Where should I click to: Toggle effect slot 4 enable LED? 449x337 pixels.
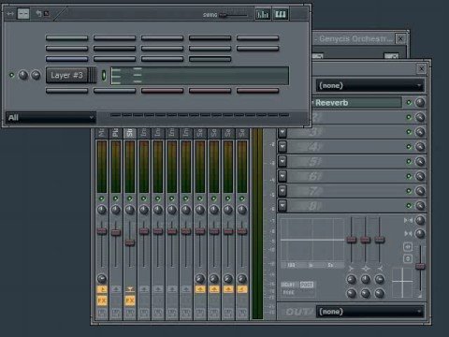click(409, 147)
